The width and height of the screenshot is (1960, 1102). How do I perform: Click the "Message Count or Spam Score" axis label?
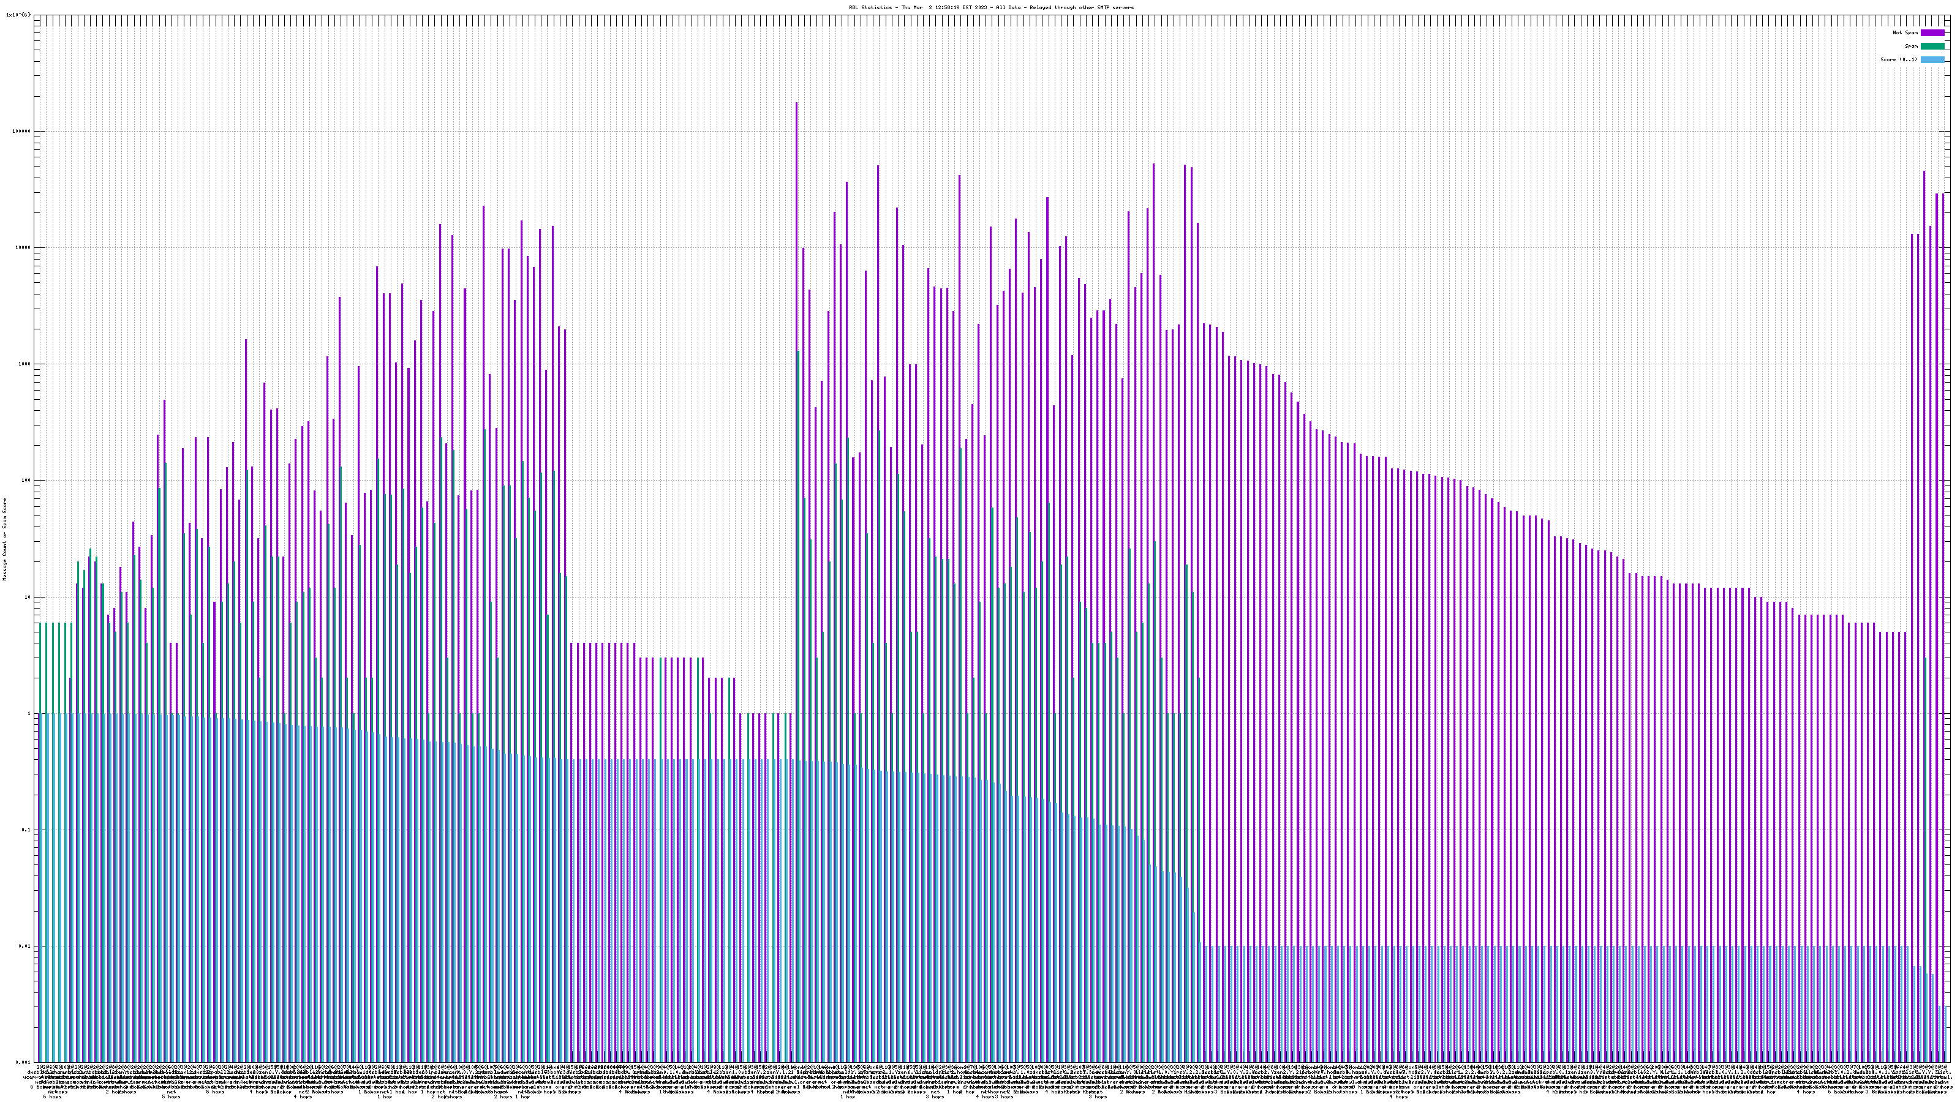4,539
